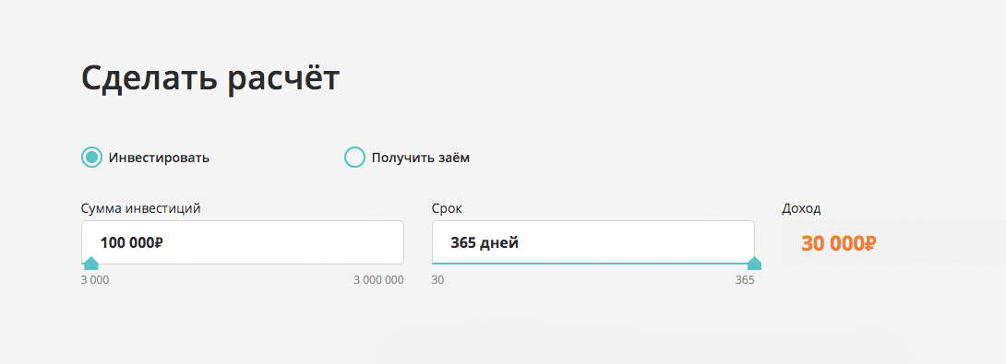Click the ruble sign in the amount field
The image size is (1006, 364).
[x=159, y=243]
